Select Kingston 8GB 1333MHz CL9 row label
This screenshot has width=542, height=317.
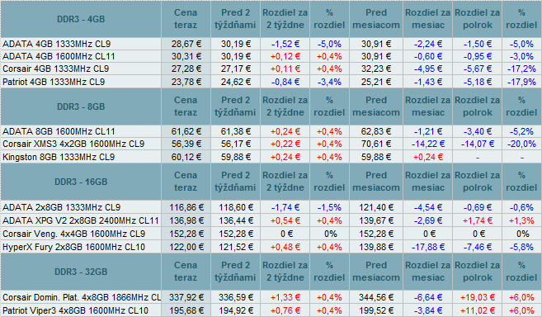tap(59, 157)
